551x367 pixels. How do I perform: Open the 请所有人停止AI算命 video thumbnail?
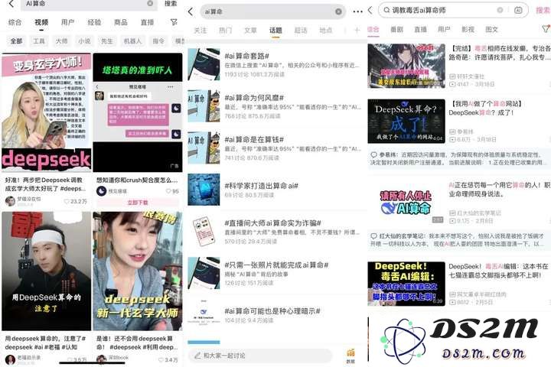(x=406, y=203)
